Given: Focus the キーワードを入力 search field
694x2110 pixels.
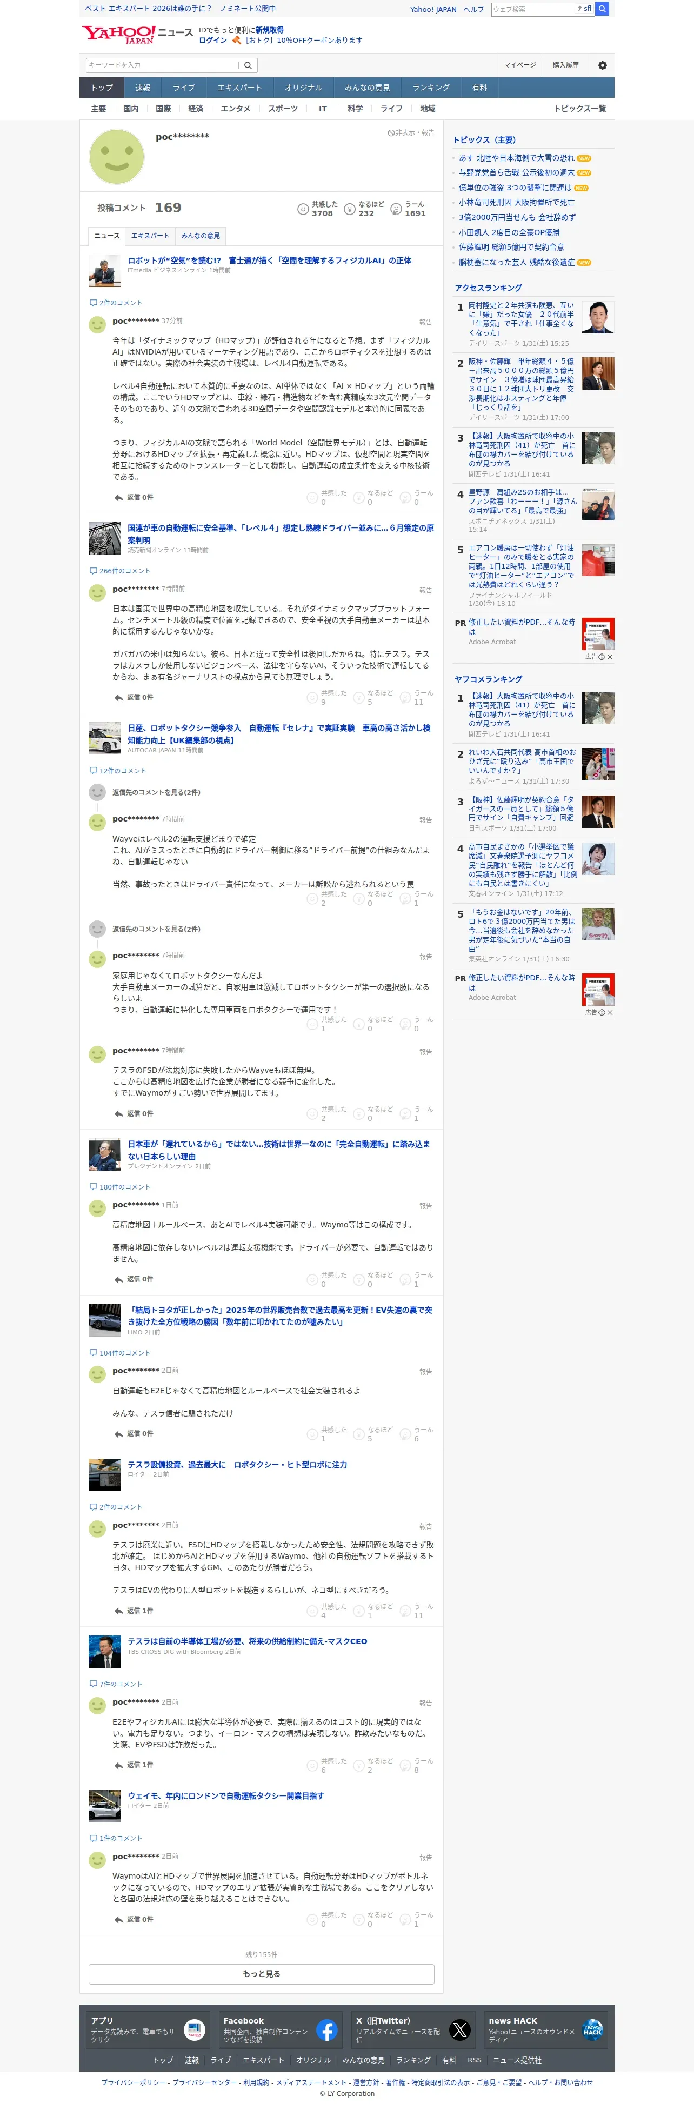Looking at the screenshot, I should click(162, 65).
